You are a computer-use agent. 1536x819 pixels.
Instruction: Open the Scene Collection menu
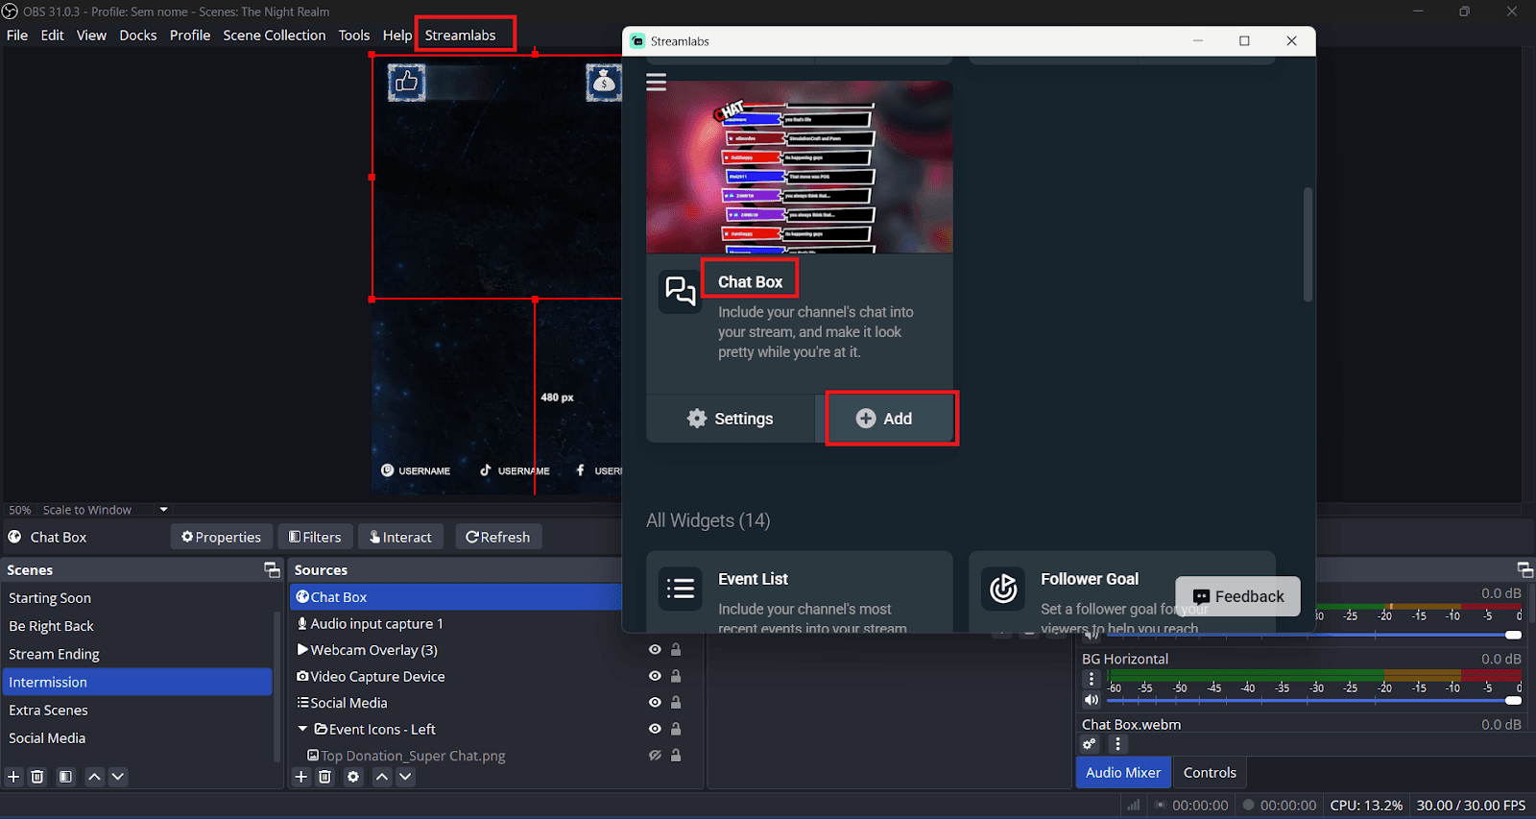[x=275, y=36]
